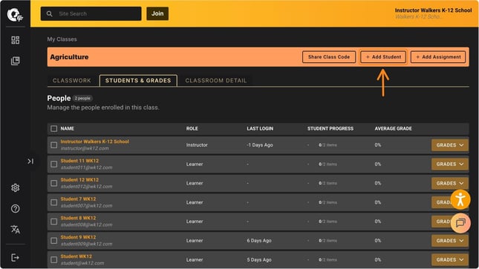This screenshot has height=269, width=479.
Task: Click the 'Instructor' role cell
Action: point(197,145)
